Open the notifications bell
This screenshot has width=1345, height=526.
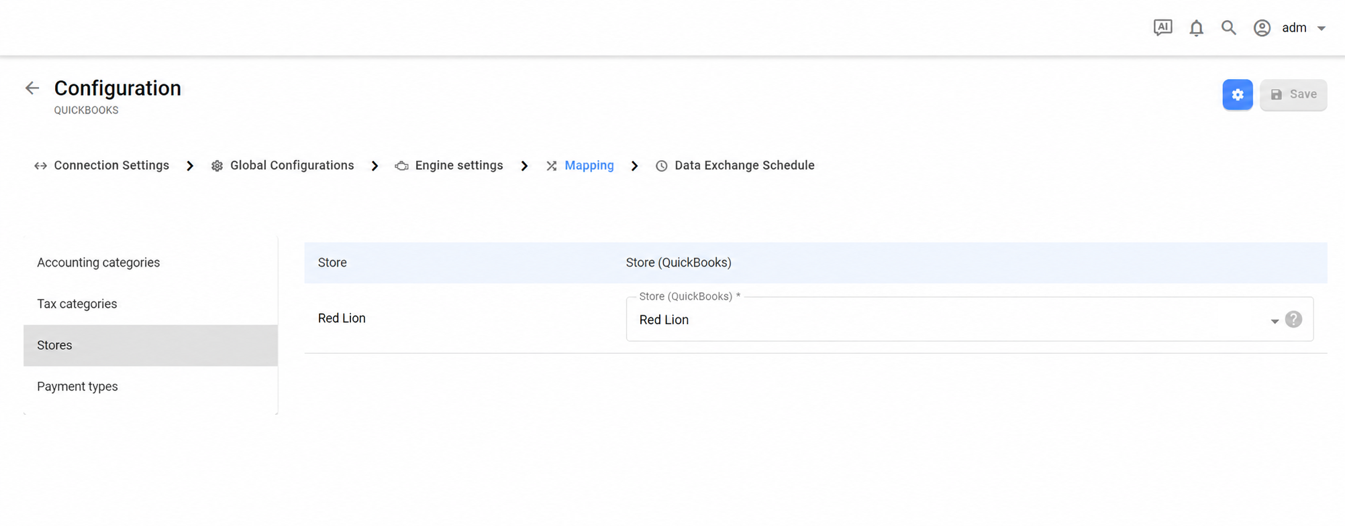pyautogui.click(x=1196, y=27)
